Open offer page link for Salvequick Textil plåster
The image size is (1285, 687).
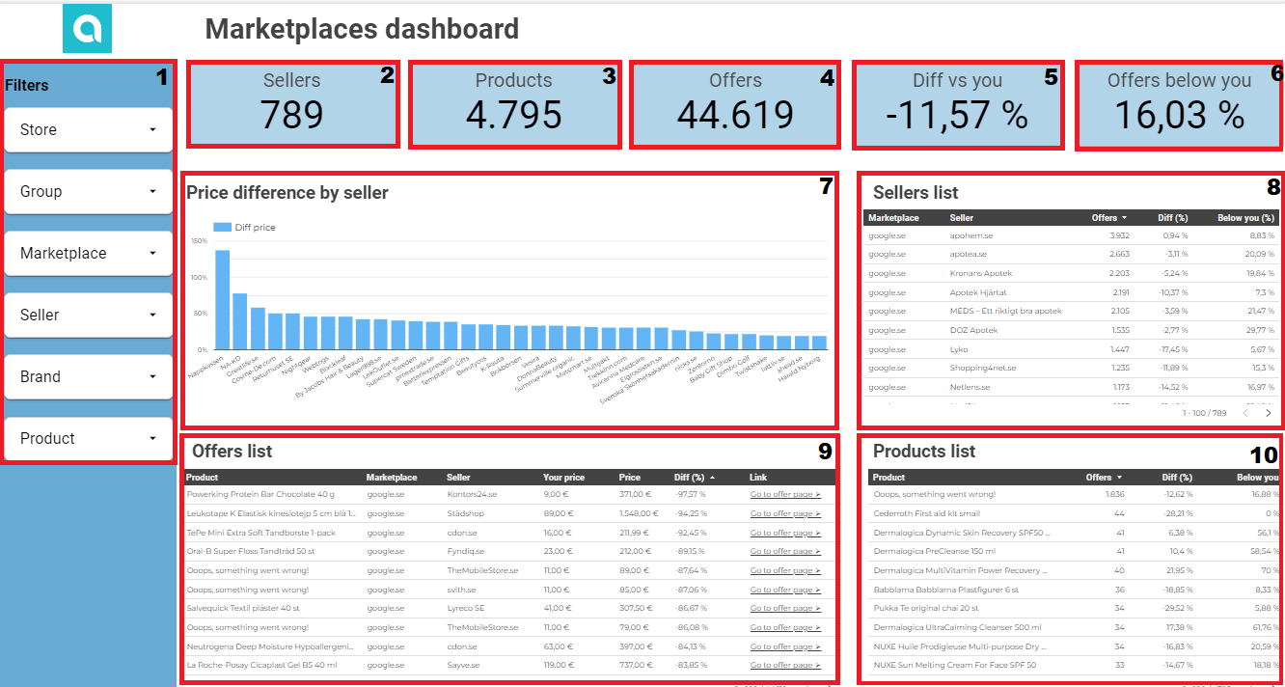pyautogui.click(x=785, y=608)
